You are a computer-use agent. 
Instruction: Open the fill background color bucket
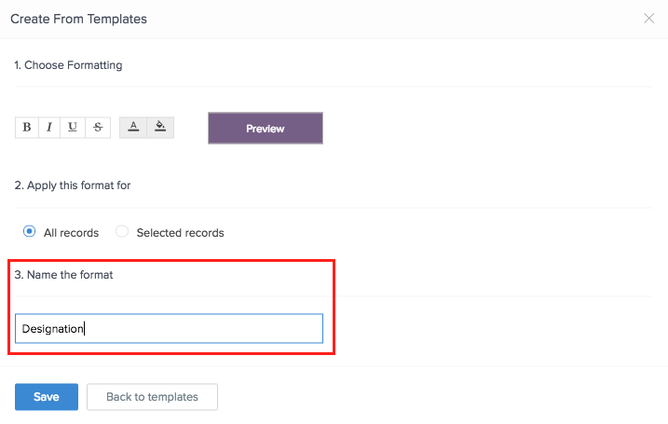coord(160,128)
